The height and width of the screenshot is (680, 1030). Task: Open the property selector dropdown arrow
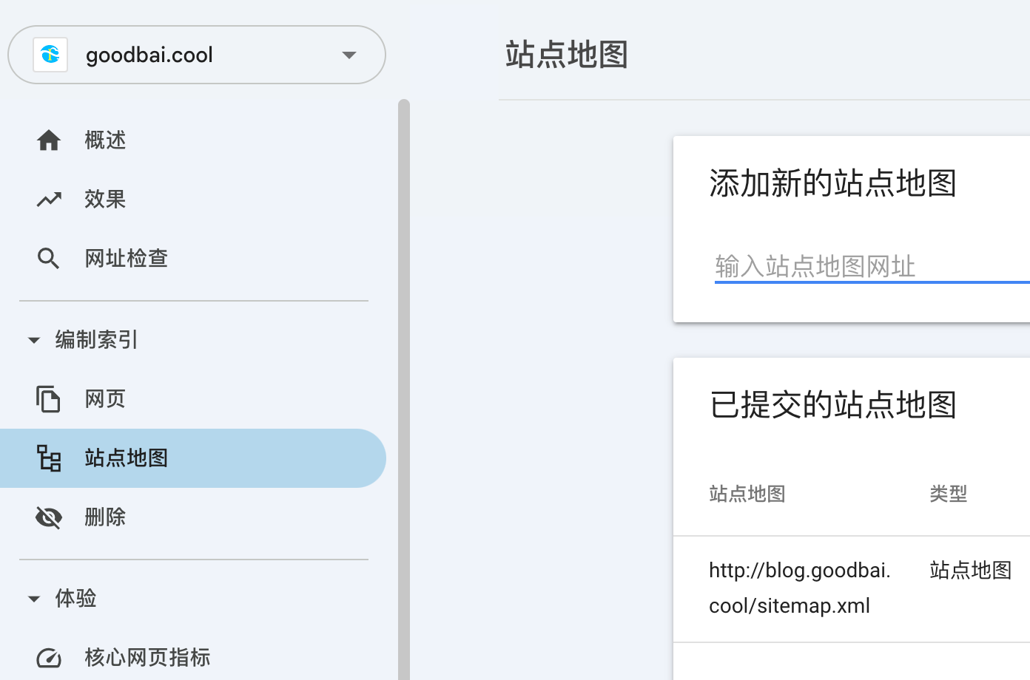click(x=349, y=55)
